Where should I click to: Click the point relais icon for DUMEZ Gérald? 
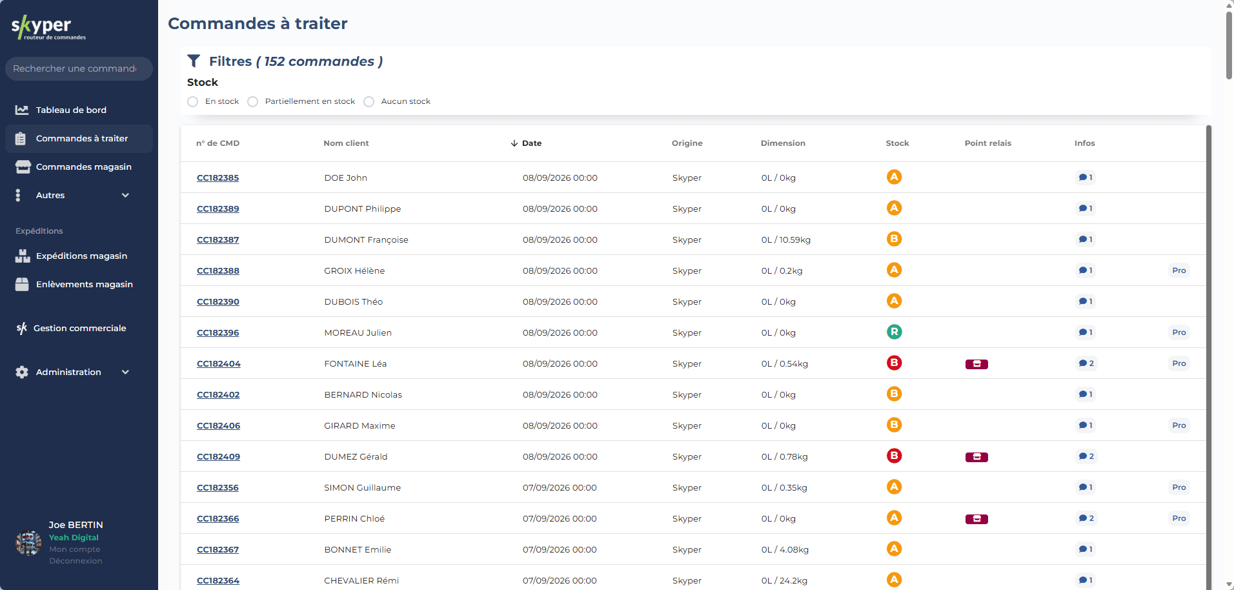(x=976, y=457)
